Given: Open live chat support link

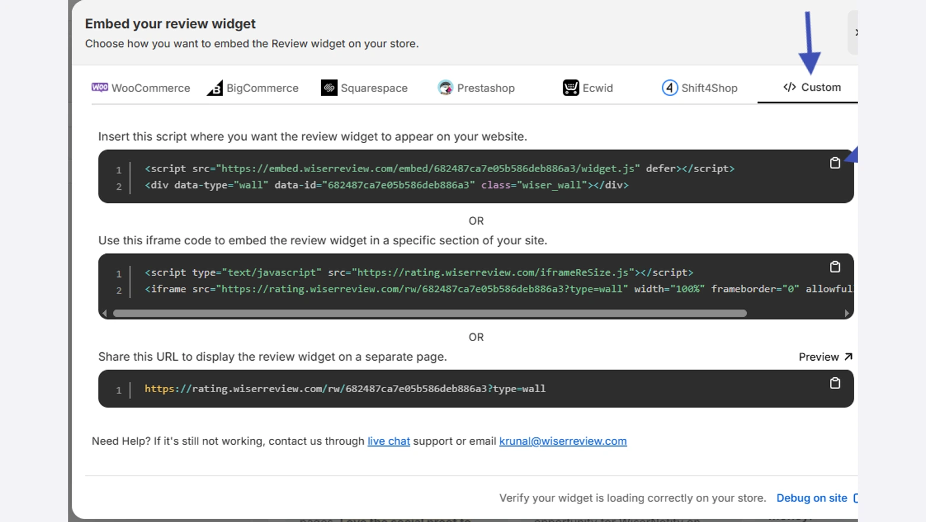Looking at the screenshot, I should (389, 441).
